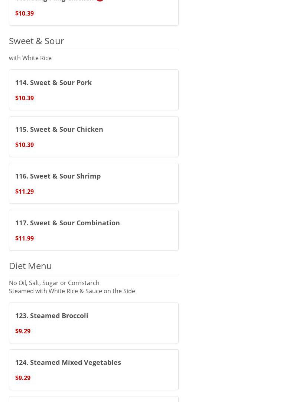Click "Steamed with White Rice & Sauce on the Side"
The image size is (286, 402).
pyautogui.click(x=72, y=291)
